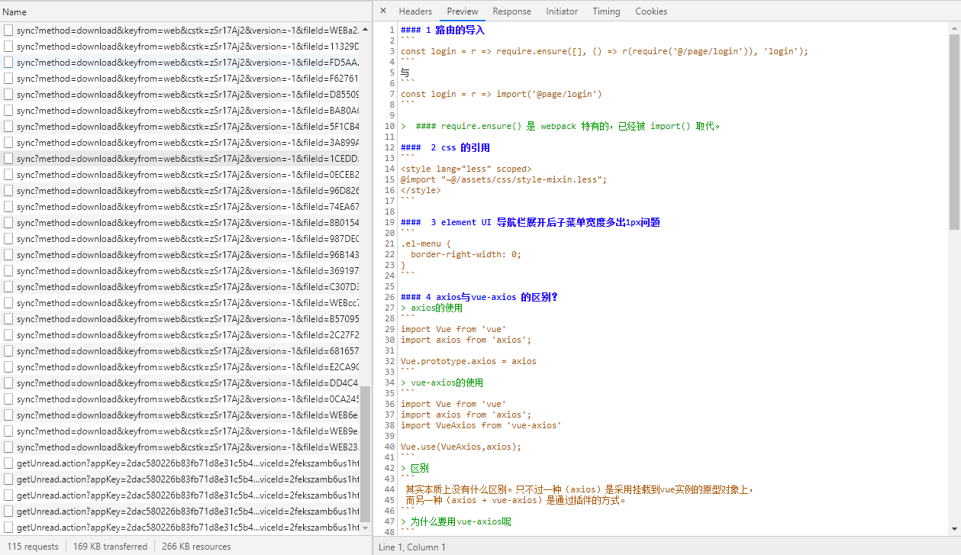Click preview pane scrollbar up arrow
The height and width of the screenshot is (555, 961).
tap(954, 27)
